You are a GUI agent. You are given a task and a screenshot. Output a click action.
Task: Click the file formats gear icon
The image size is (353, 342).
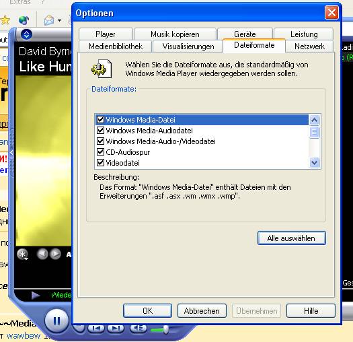coord(102,69)
